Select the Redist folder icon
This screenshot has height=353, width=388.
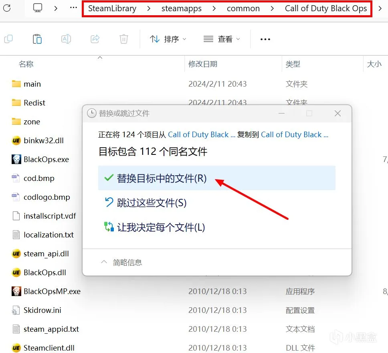pos(16,103)
